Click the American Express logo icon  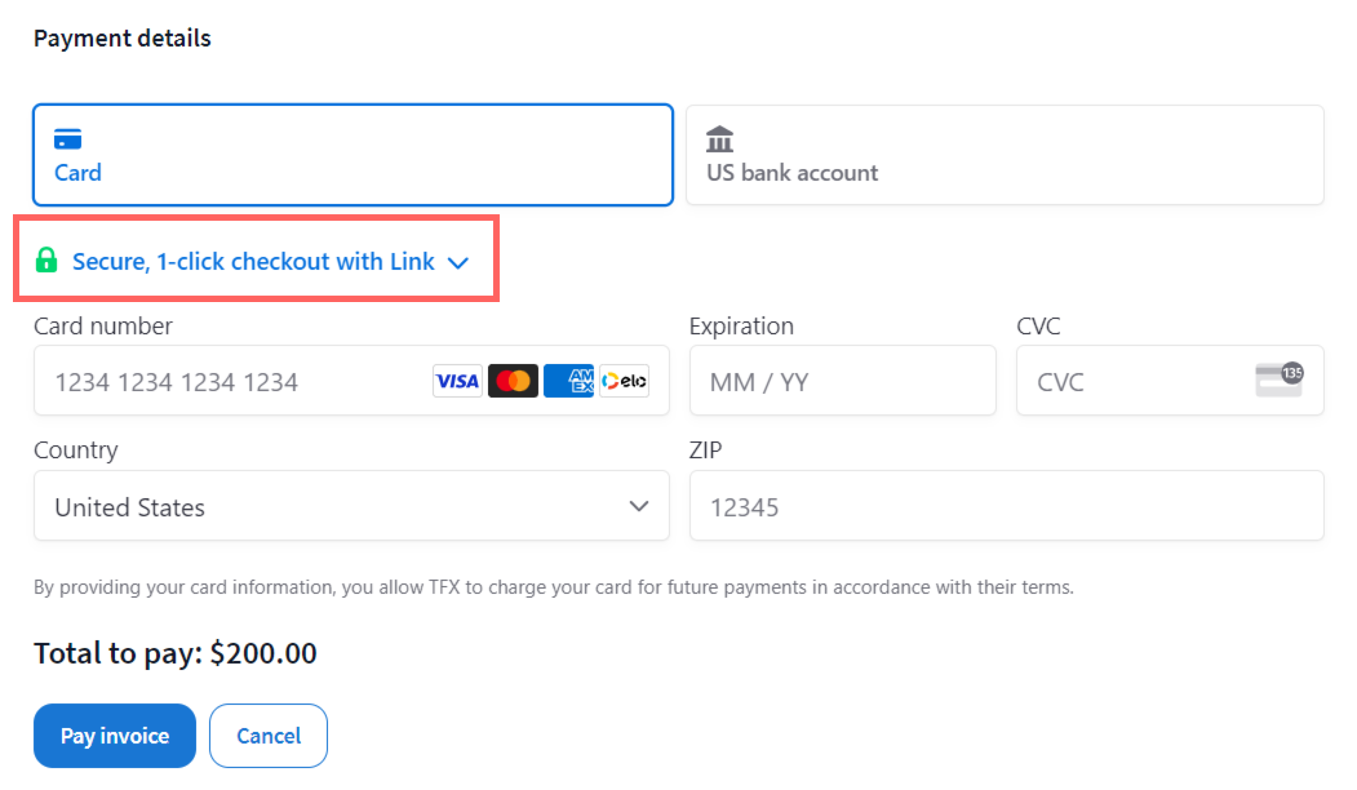(569, 381)
